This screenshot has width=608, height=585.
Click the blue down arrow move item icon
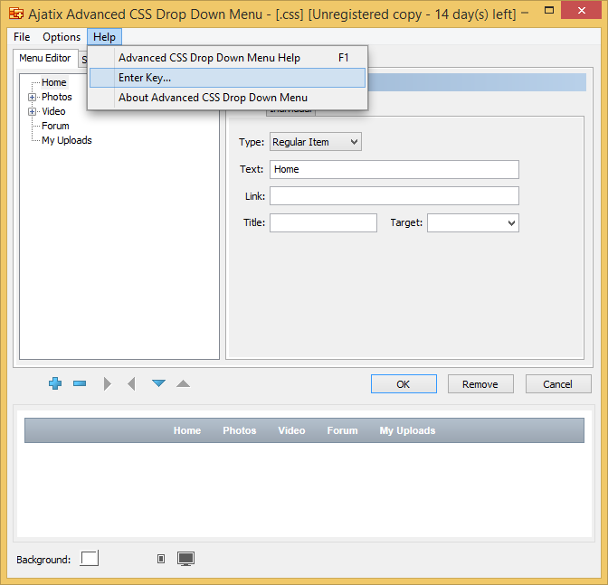click(x=158, y=383)
